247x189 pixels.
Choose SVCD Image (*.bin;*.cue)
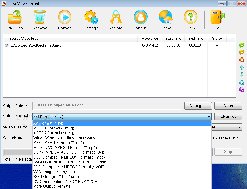(x=122, y=177)
